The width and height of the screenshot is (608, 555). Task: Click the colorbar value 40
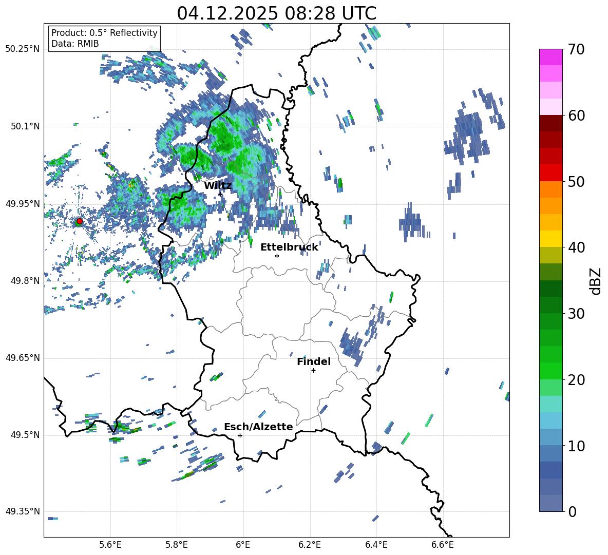point(576,247)
